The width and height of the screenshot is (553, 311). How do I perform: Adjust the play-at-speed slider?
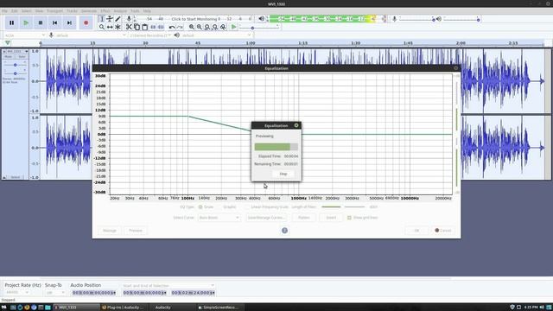pyautogui.click(x=260, y=27)
